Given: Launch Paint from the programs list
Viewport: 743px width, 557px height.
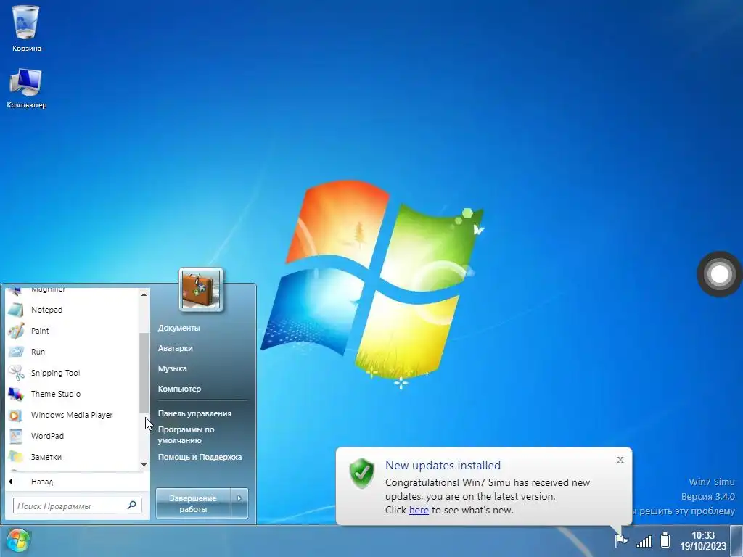Looking at the screenshot, I should coord(72,331).
